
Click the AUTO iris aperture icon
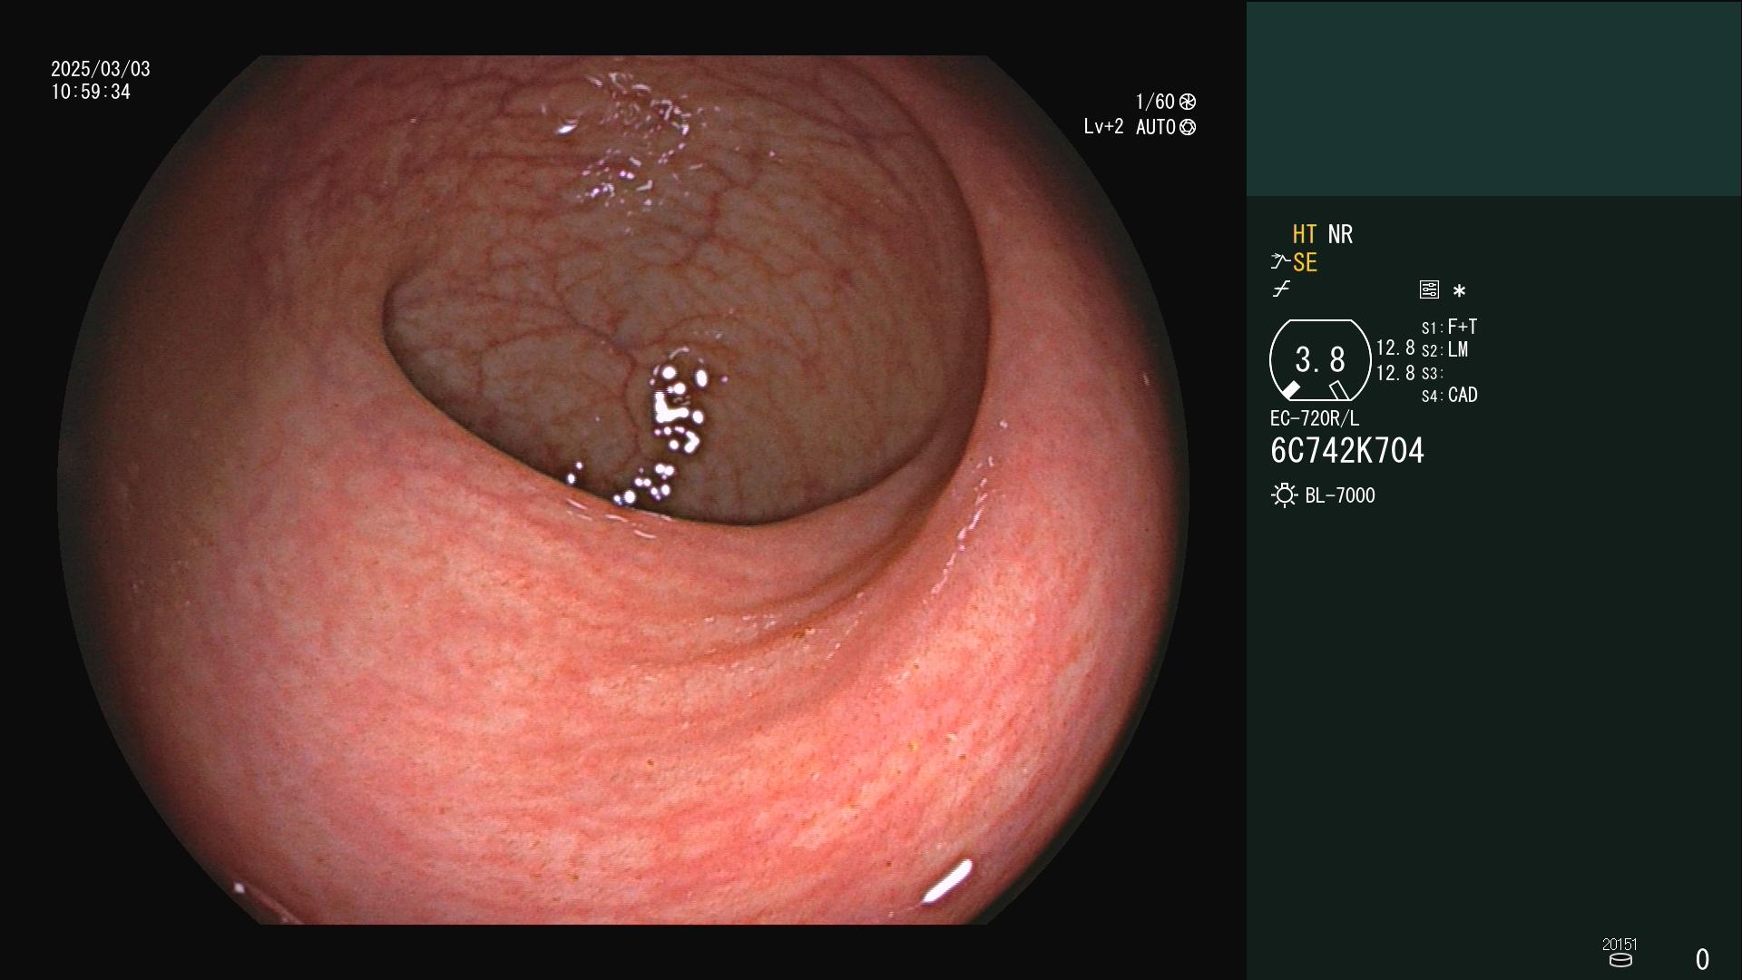point(1188,127)
